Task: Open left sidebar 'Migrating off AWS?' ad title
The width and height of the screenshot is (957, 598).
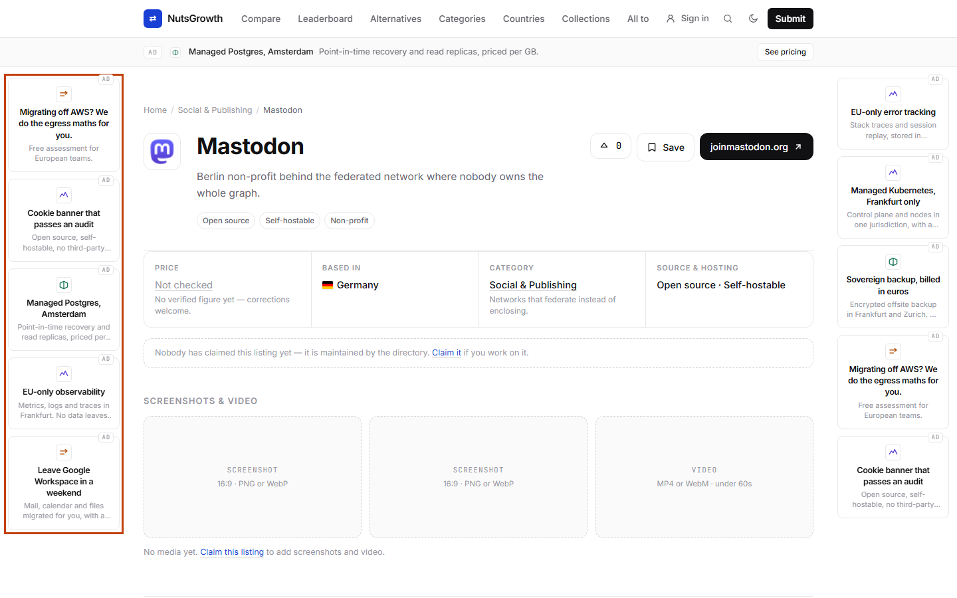Action: click(64, 124)
